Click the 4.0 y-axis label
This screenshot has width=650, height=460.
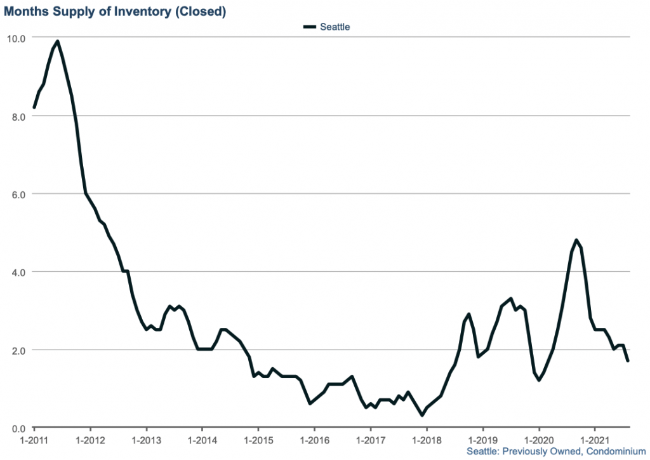pyautogui.click(x=18, y=273)
